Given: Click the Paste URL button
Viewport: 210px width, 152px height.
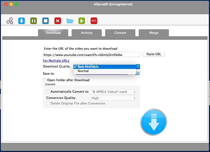Looking at the screenshot, I should 154,54.
